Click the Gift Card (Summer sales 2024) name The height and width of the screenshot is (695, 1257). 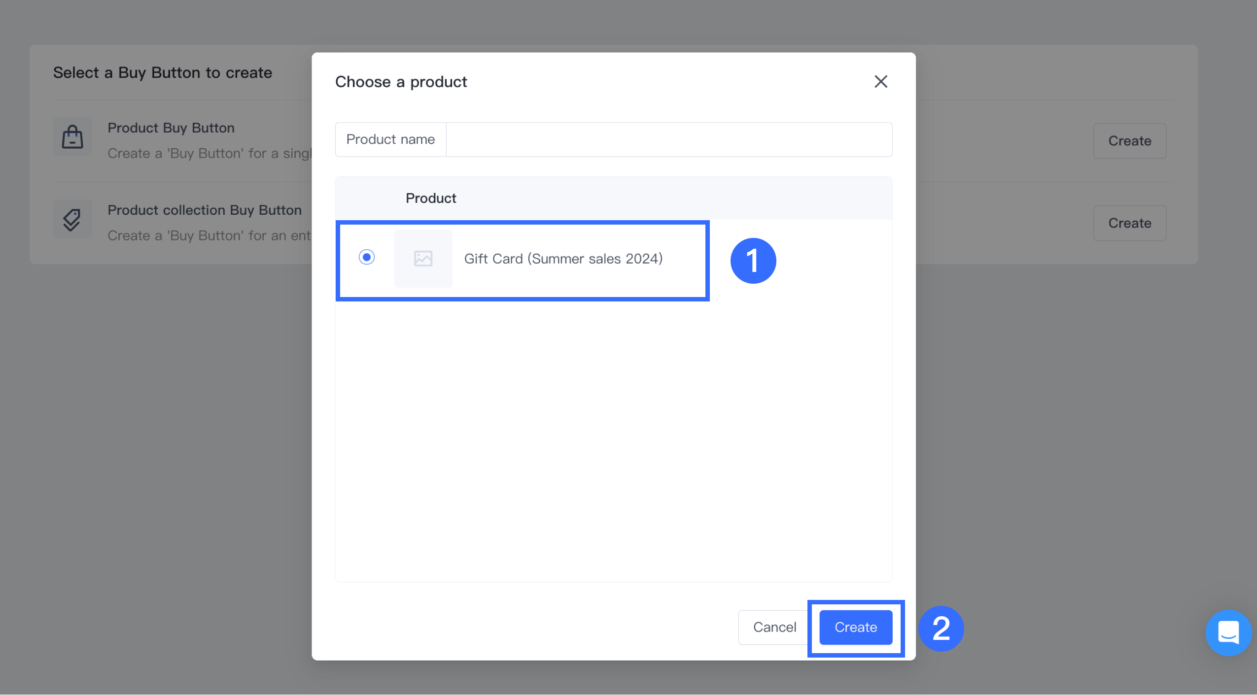[x=563, y=259]
